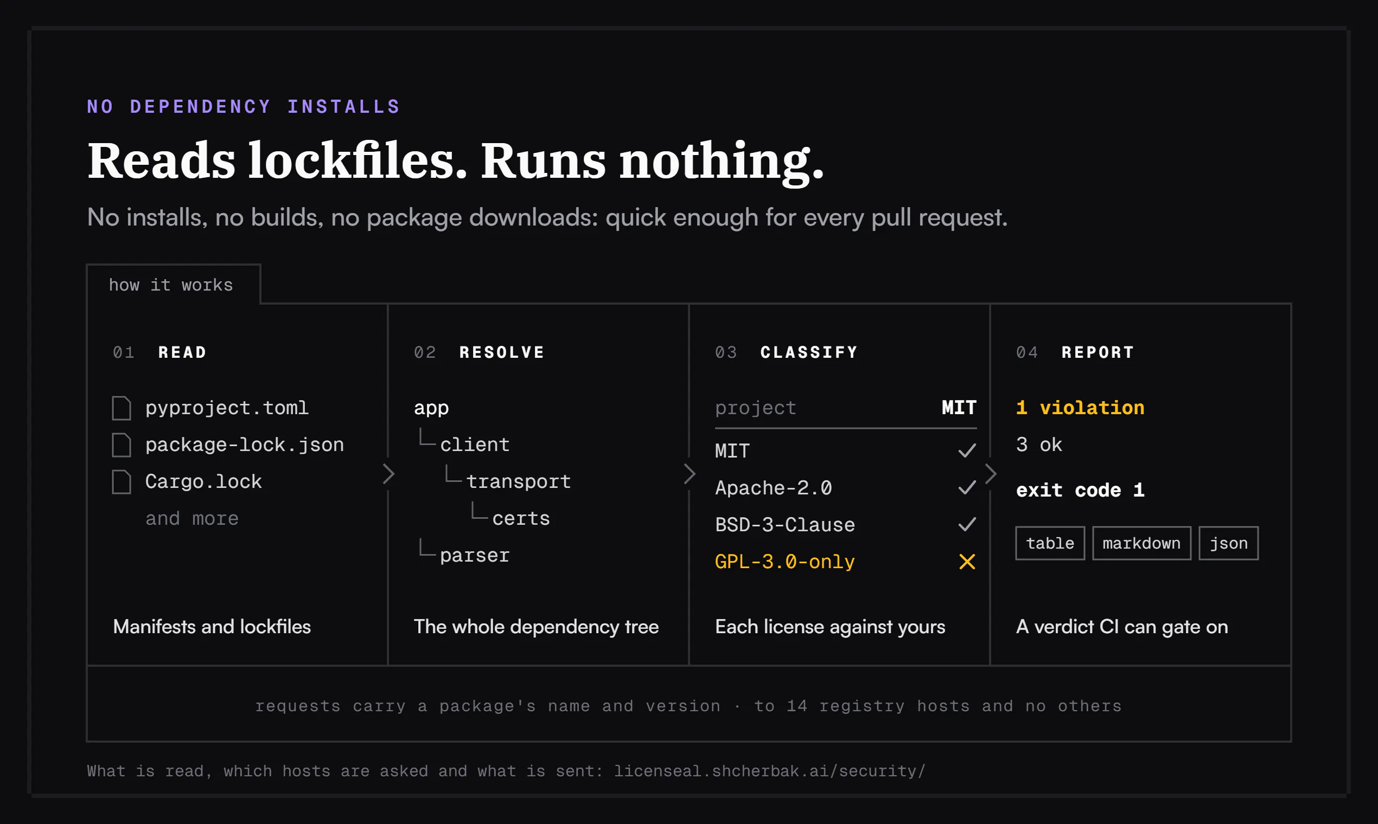Viewport: 1378px width, 824px height.
Task: Click the pyproject.toml file icon
Action: [122, 408]
